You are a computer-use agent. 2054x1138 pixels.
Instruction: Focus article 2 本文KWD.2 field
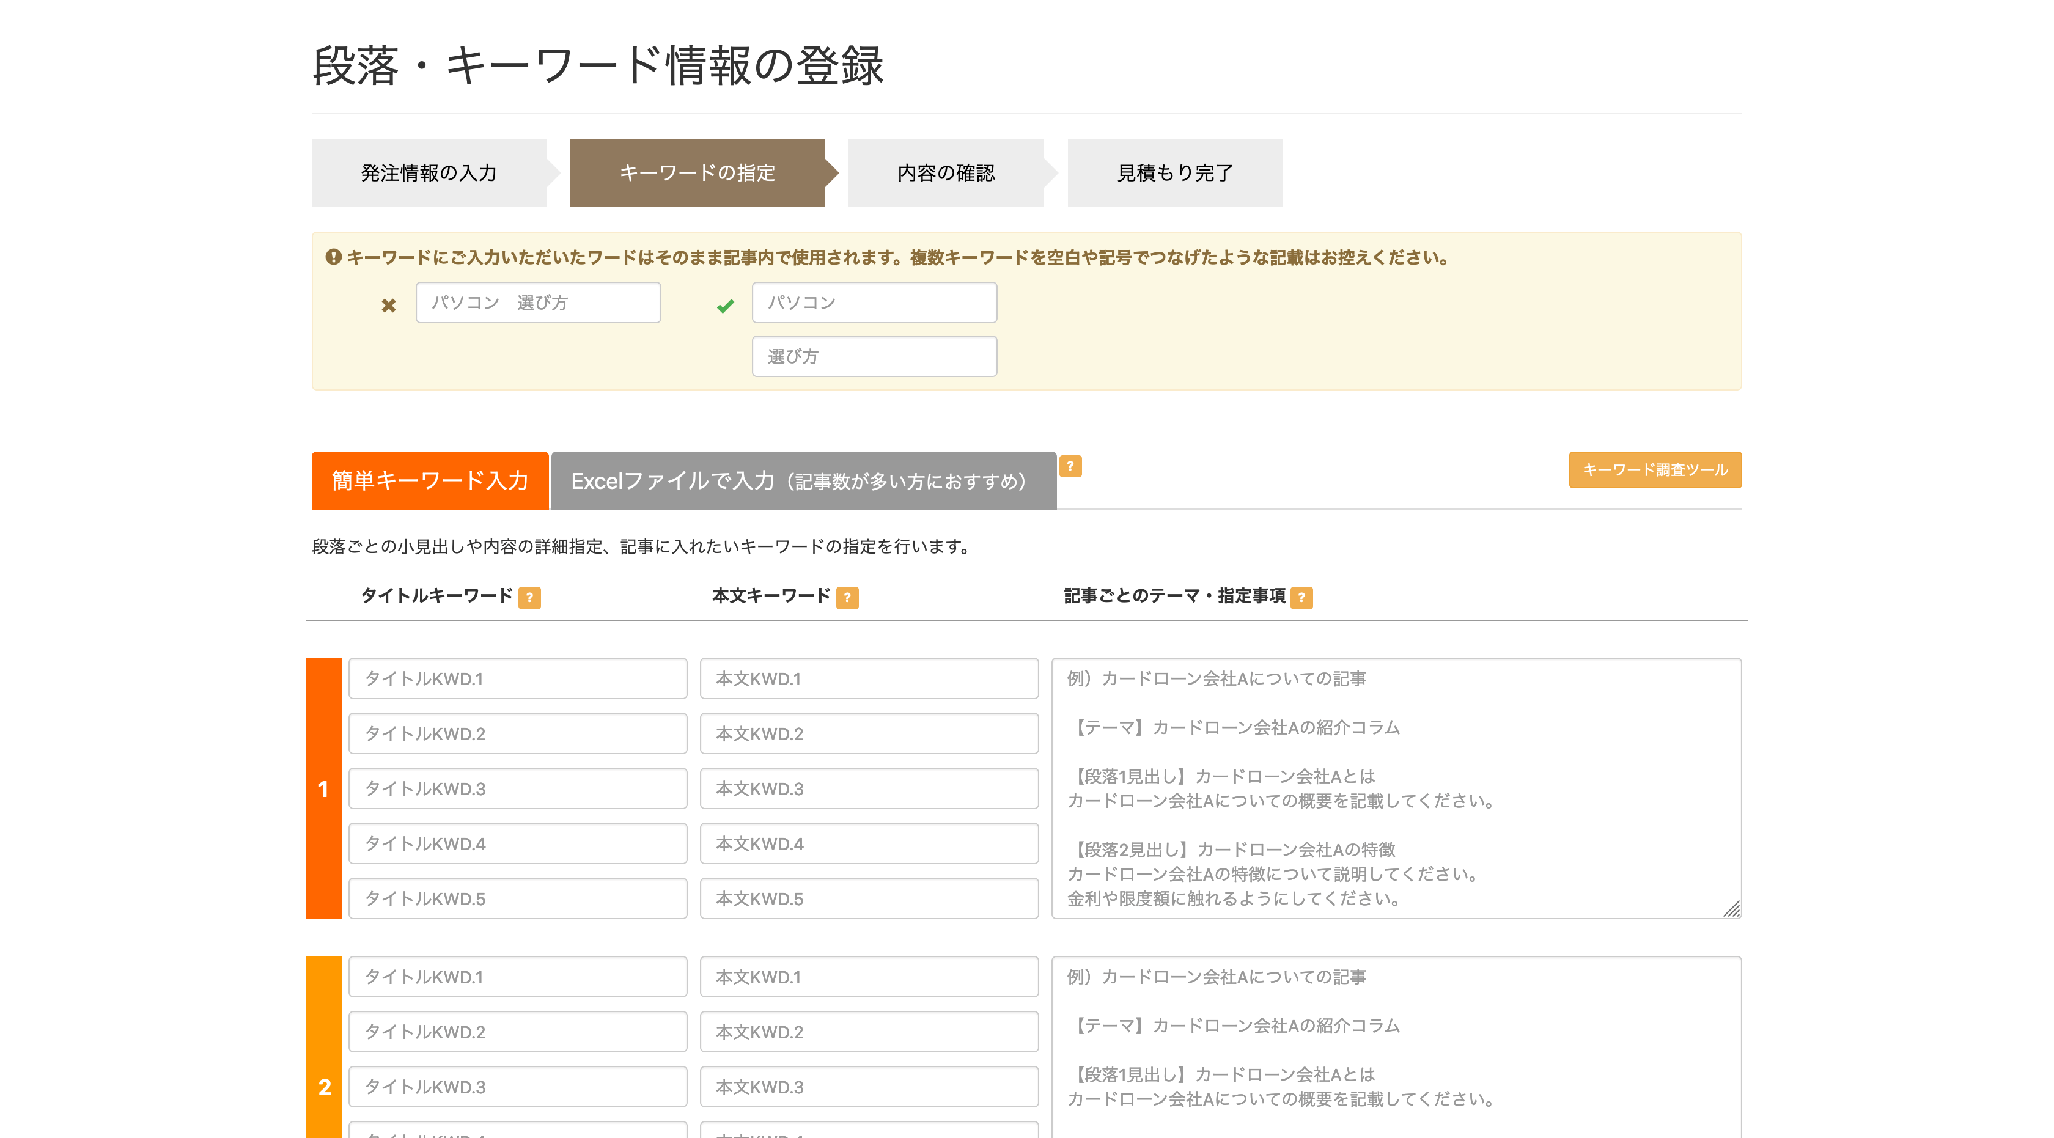point(869,1031)
